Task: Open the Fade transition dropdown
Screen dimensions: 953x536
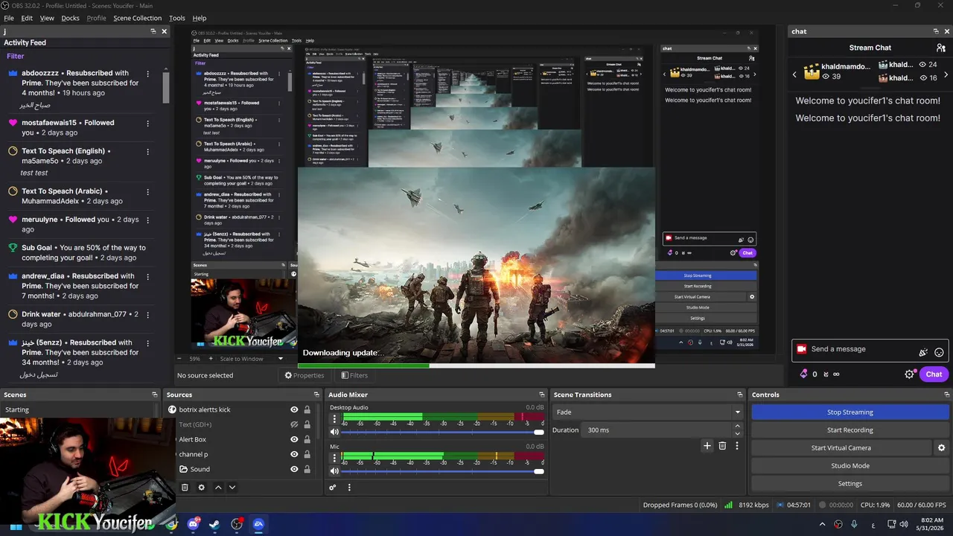Action: pyautogui.click(x=648, y=412)
